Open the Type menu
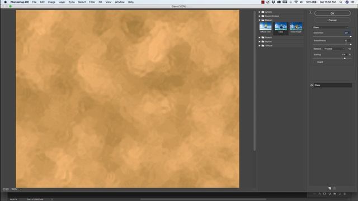Viewport: 358px width, 201px height. 72,2
